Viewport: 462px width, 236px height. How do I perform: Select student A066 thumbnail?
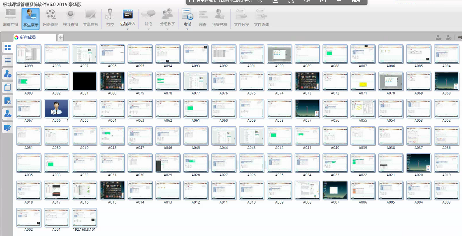[x=56, y=108]
